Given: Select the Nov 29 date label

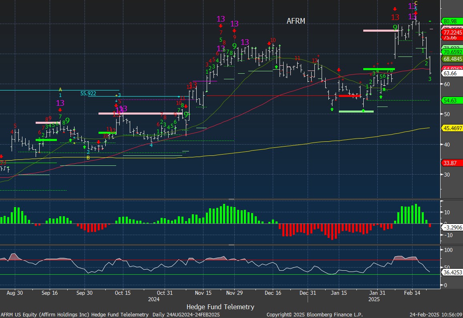Looking at the screenshot, I should (234, 293).
